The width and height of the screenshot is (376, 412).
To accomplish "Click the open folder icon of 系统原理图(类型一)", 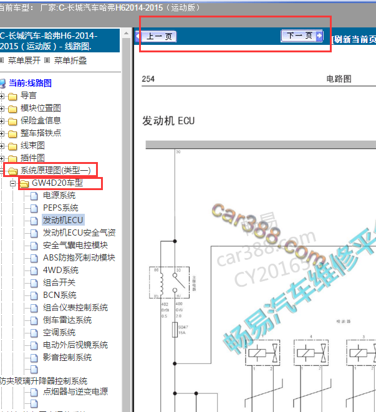I will 12,171.
